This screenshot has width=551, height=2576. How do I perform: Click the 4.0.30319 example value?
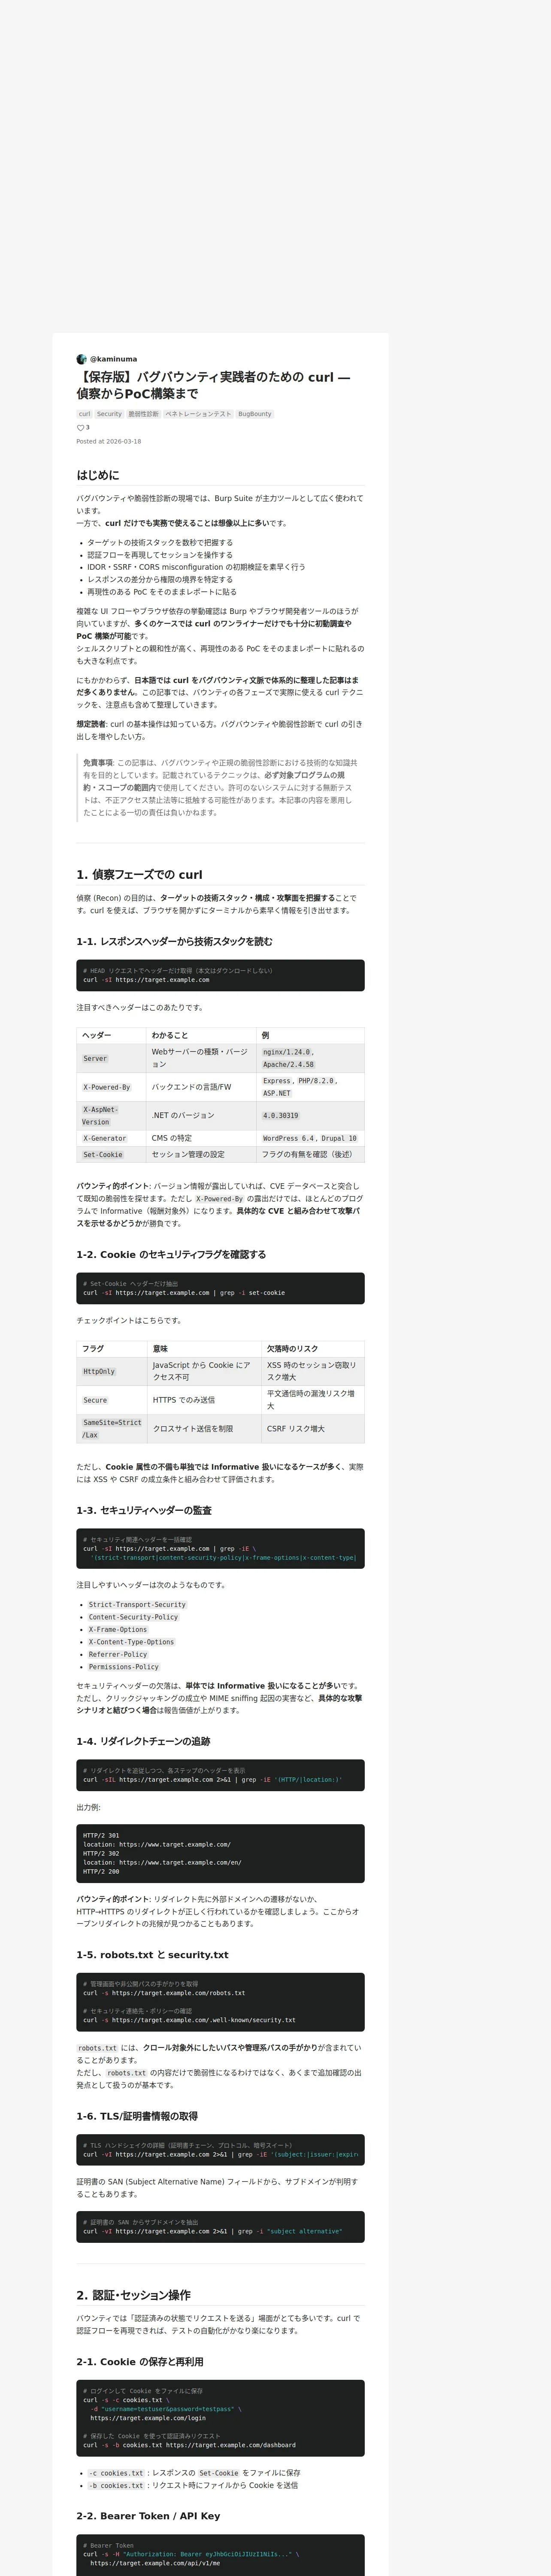pyautogui.click(x=281, y=1116)
